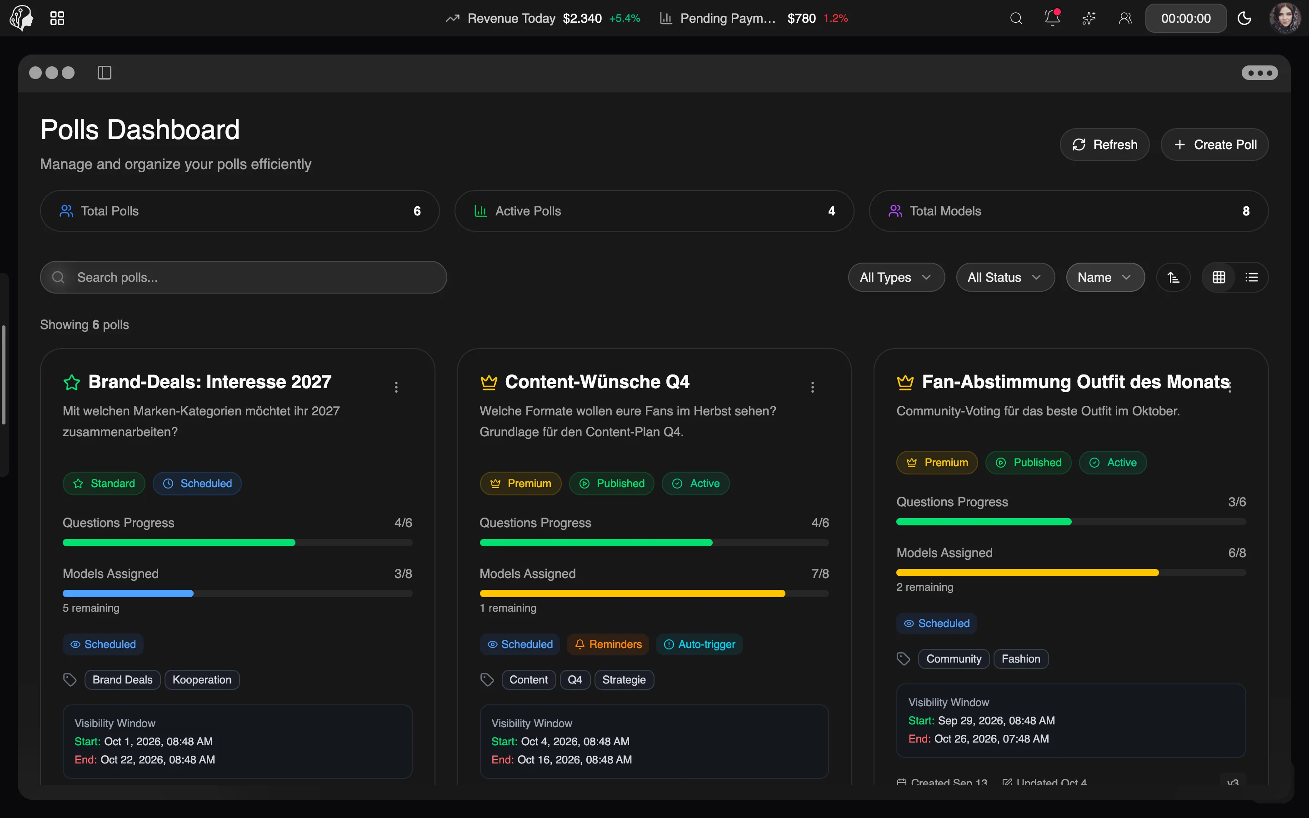Image resolution: width=1309 pixels, height=818 pixels.
Task: Switch to grid view
Action: [1219, 278]
